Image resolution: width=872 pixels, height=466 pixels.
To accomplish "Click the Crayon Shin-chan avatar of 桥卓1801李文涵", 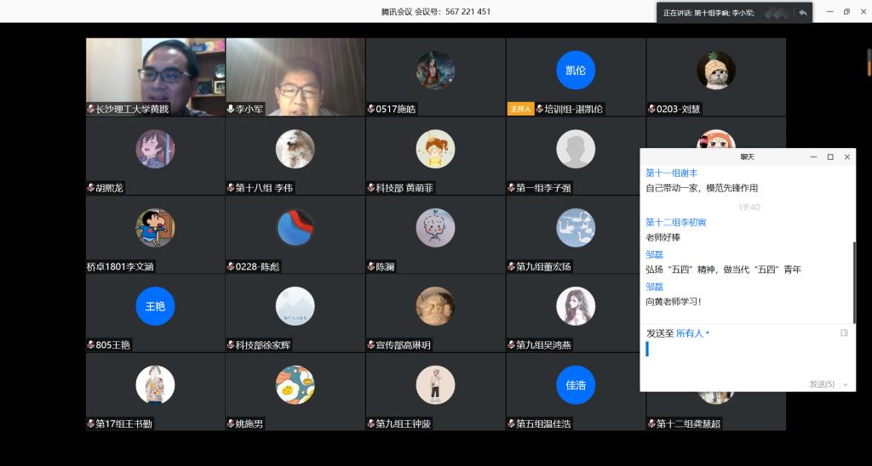I will coord(155,228).
